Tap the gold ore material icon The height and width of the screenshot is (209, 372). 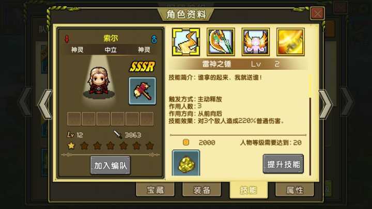(x=186, y=163)
